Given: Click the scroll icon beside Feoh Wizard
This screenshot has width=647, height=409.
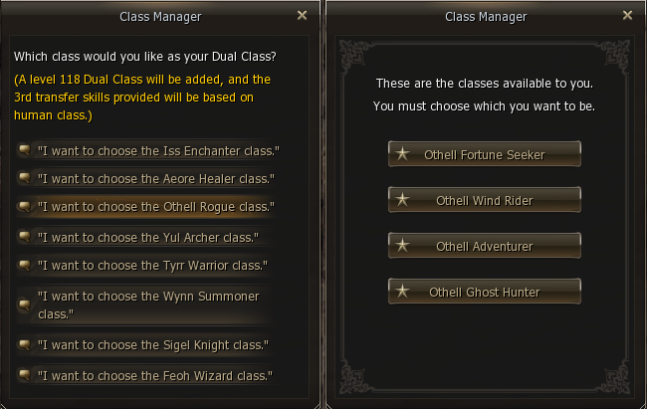Looking at the screenshot, I should [25, 375].
